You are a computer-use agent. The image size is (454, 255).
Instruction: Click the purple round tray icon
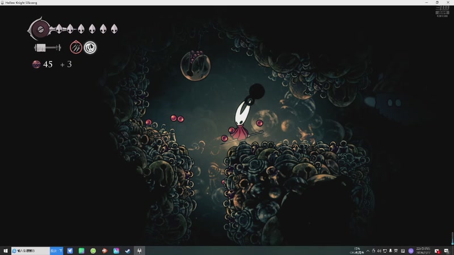click(411, 251)
